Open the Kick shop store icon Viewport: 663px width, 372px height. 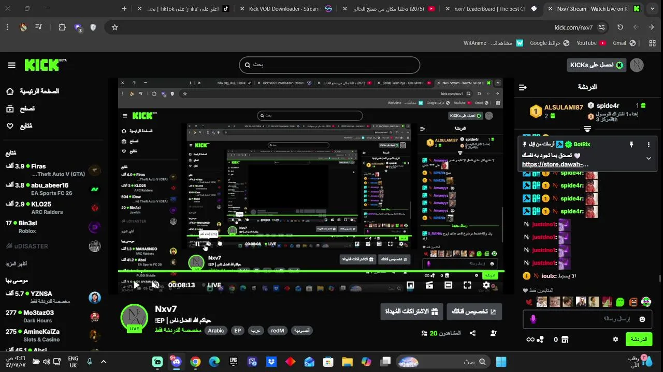tap(565, 339)
